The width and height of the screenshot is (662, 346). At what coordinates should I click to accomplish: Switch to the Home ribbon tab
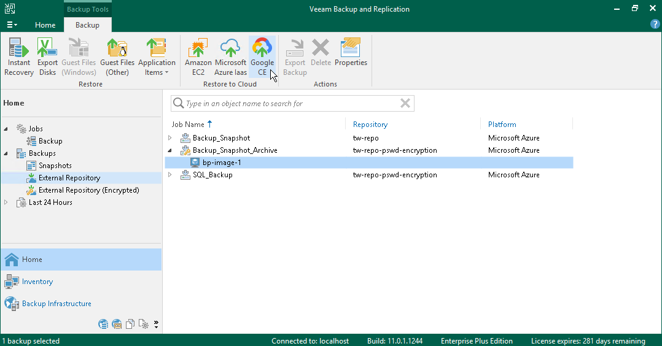point(45,25)
